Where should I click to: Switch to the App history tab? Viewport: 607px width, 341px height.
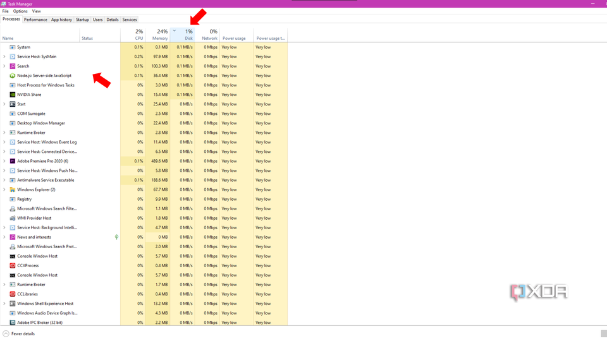(x=61, y=20)
